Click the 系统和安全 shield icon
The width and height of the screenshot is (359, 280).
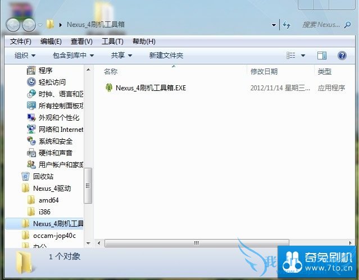click(31, 141)
